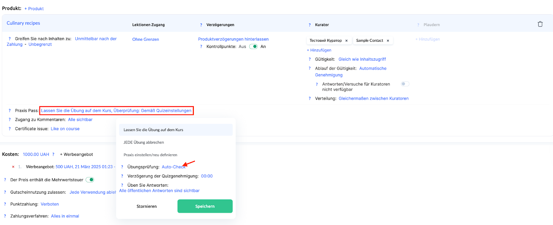
Task: Click Stornieren to cancel
Action: tap(147, 206)
